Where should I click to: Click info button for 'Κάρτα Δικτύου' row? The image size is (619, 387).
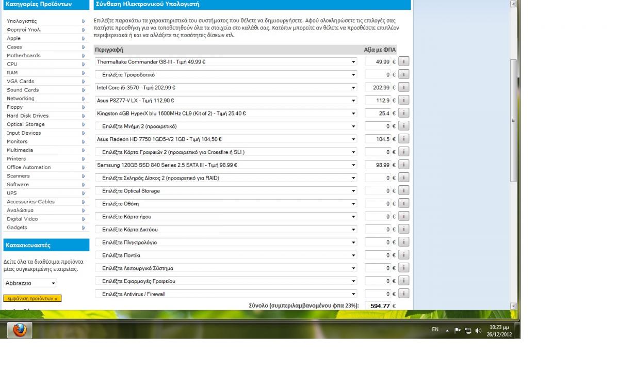404,229
